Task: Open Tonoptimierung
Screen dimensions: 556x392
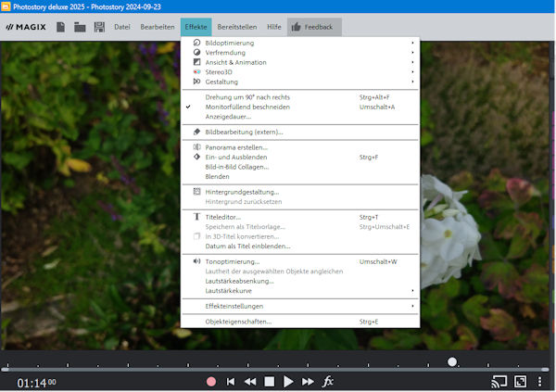Action: 300,262
